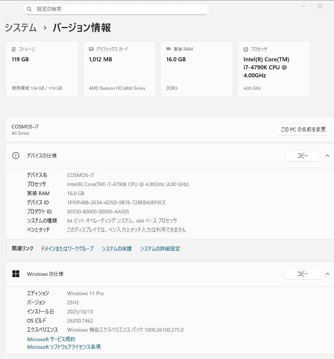Copy Windows specs with コピー button
The image size is (334, 359).
coord(302,274)
